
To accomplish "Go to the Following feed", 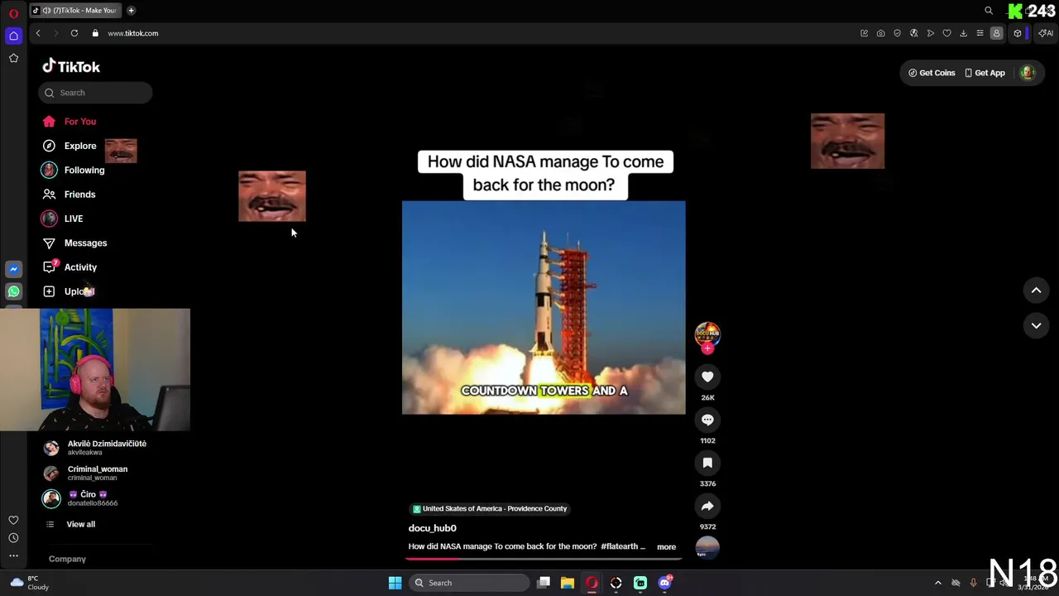I will coord(74,170).
